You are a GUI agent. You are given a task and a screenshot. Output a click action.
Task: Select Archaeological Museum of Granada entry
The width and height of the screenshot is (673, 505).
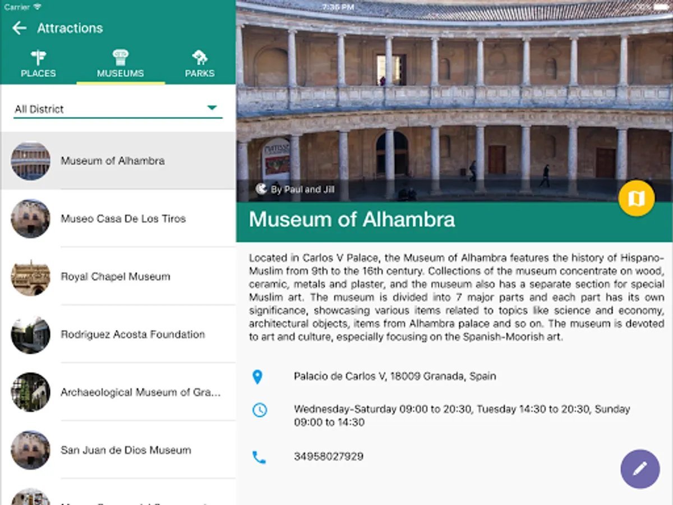point(118,392)
